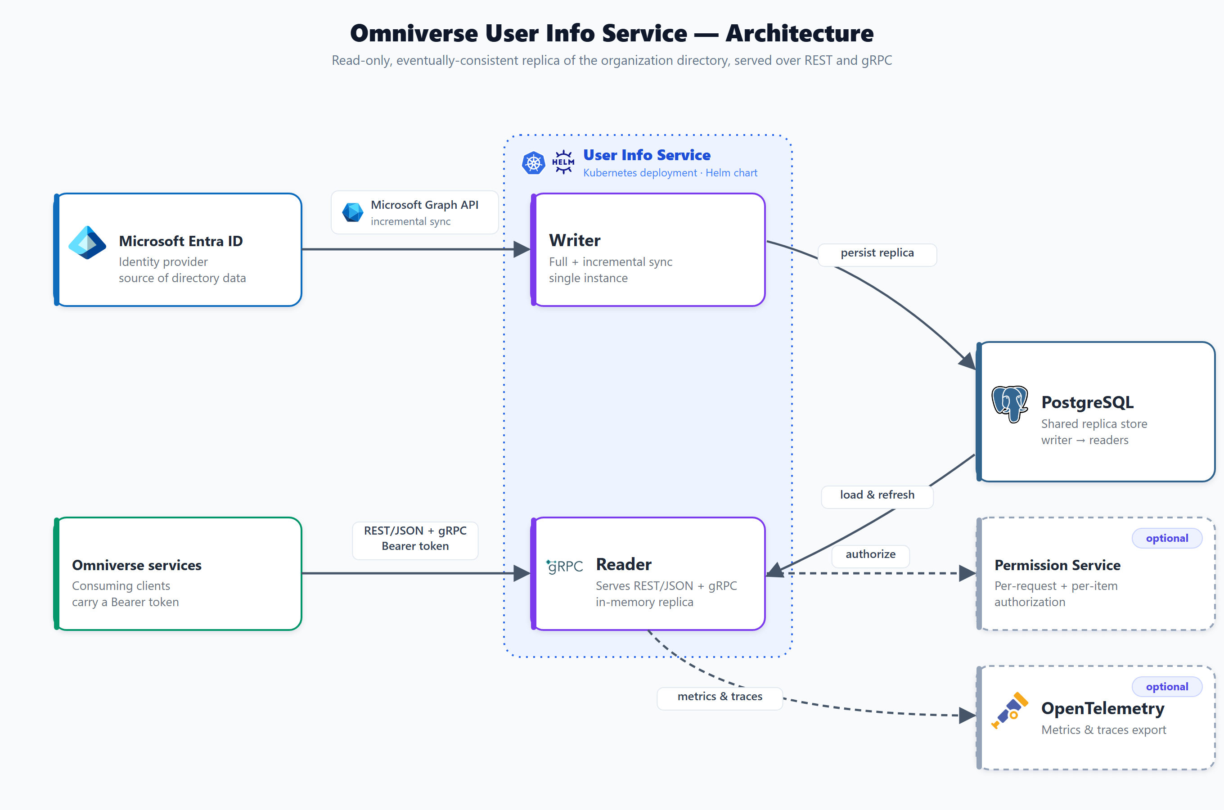Click the 'Reader' node title
Viewport: 1224px width, 810px height.
click(x=623, y=564)
